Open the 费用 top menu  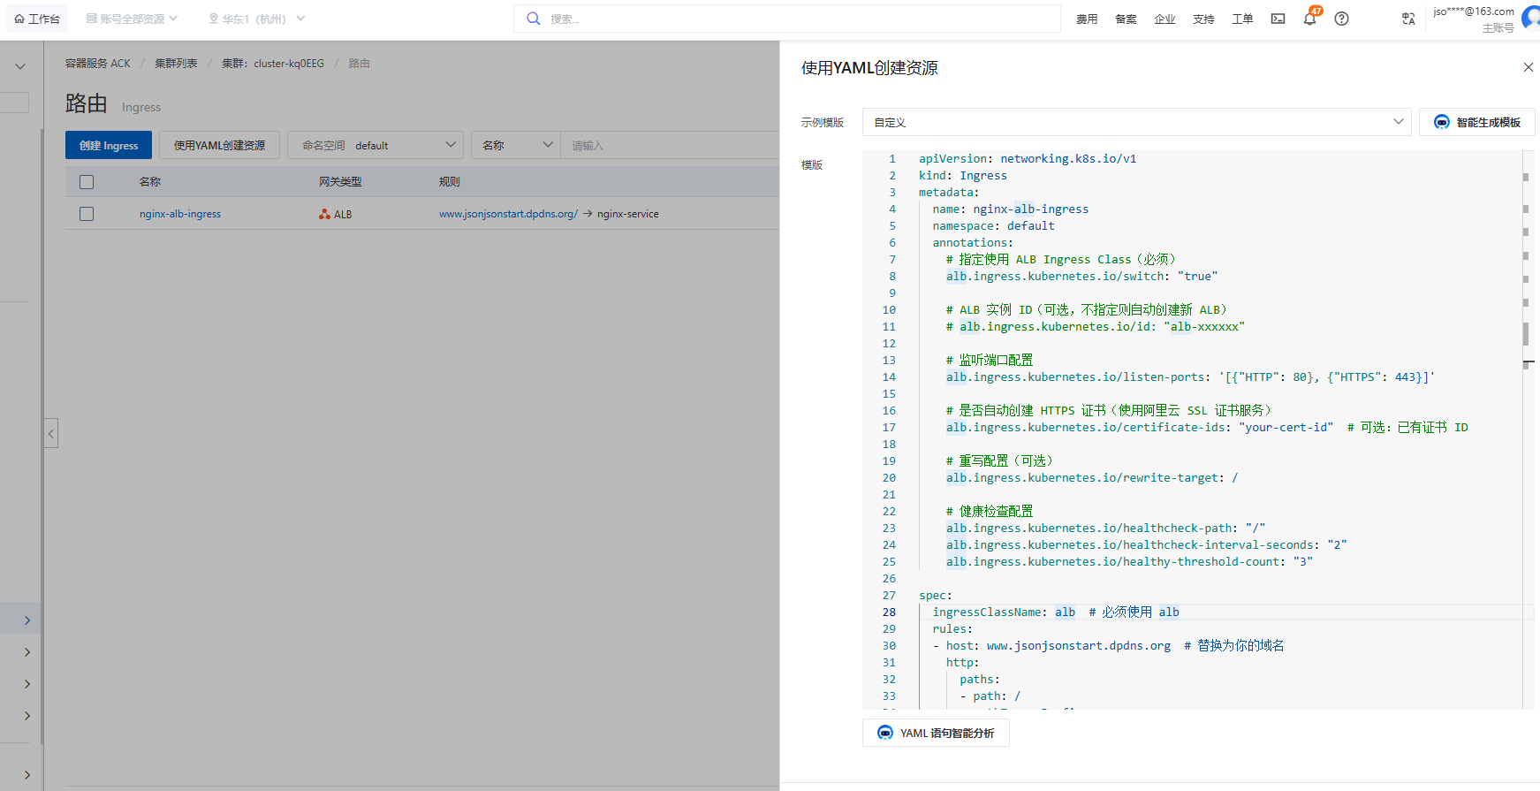1087,19
